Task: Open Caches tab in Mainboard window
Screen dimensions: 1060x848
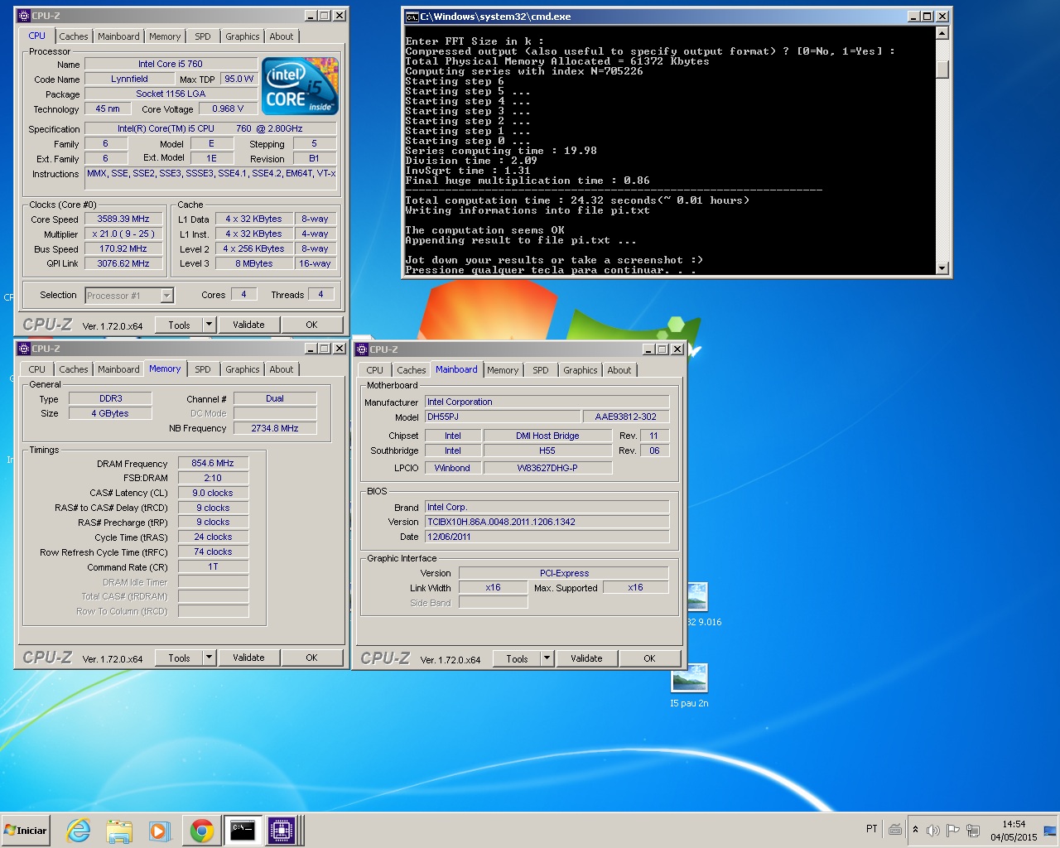Action: click(412, 370)
